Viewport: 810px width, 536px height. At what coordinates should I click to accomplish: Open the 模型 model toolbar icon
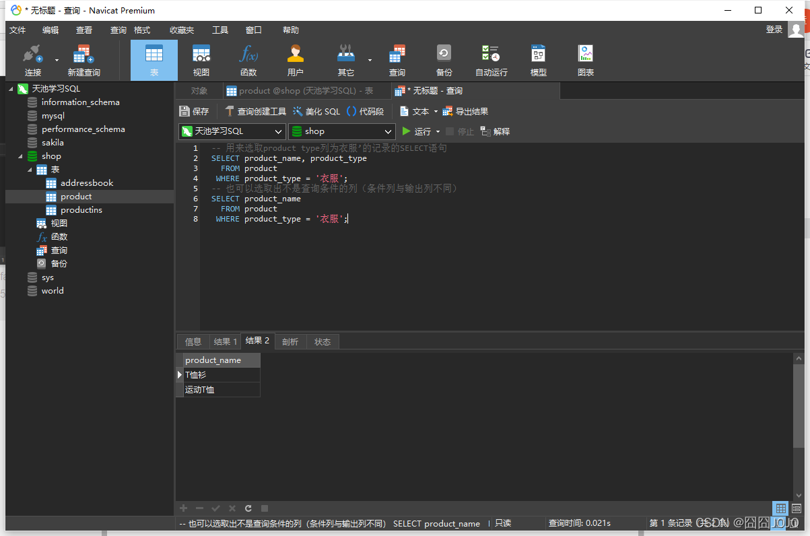538,61
